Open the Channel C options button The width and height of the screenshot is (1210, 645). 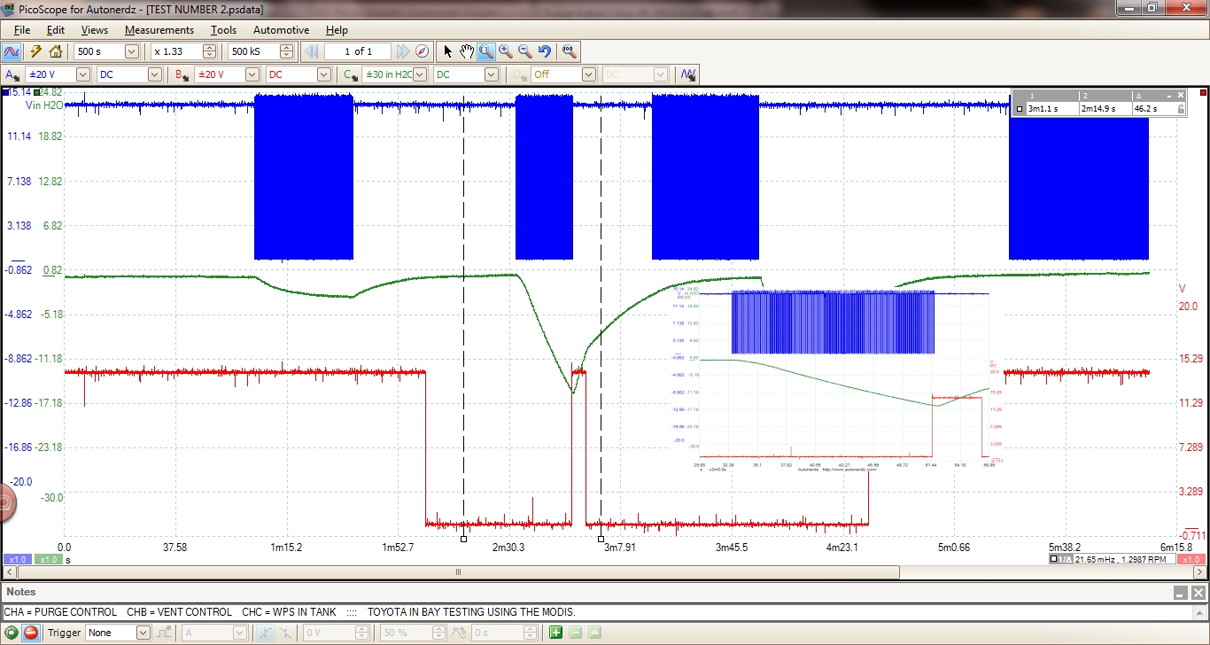point(351,74)
